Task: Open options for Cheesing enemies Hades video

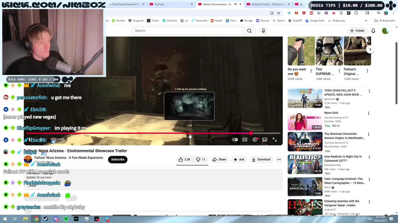Action: tap(369, 202)
